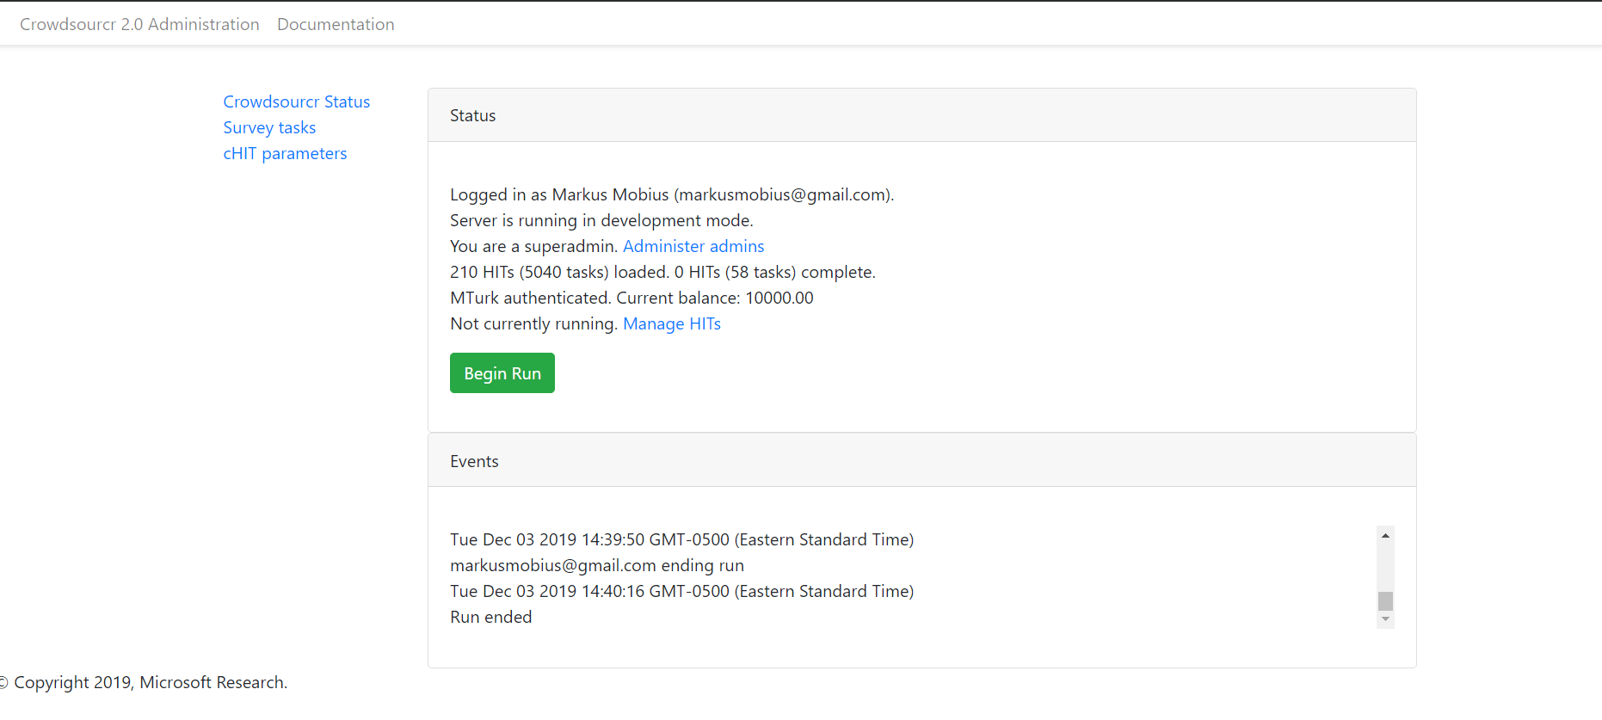Image resolution: width=1602 pixels, height=720 pixels.
Task: Click the Events log scrollbar thumb
Action: 1385,600
